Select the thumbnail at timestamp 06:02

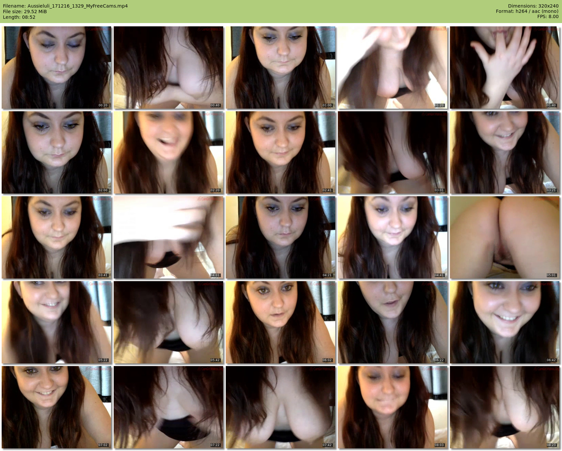tap(280, 322)
